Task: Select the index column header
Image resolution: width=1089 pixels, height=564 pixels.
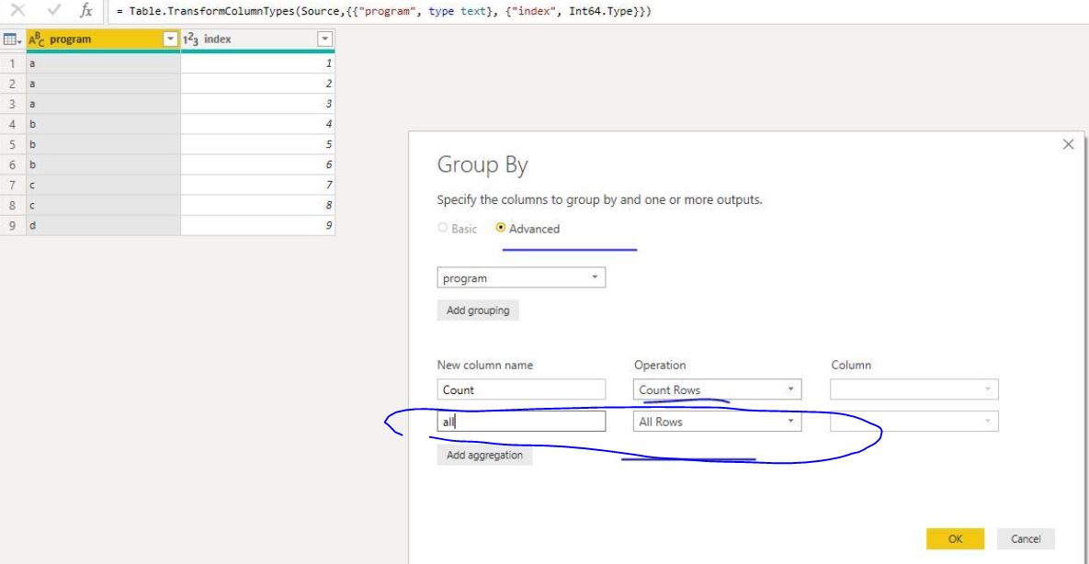Action: [257, 39]
